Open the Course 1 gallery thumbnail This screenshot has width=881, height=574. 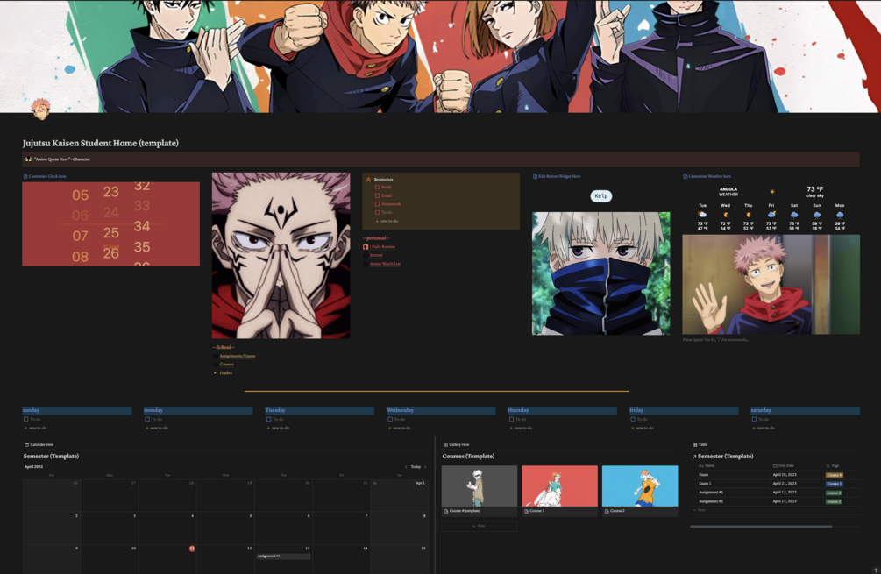[x=559, y=486]
